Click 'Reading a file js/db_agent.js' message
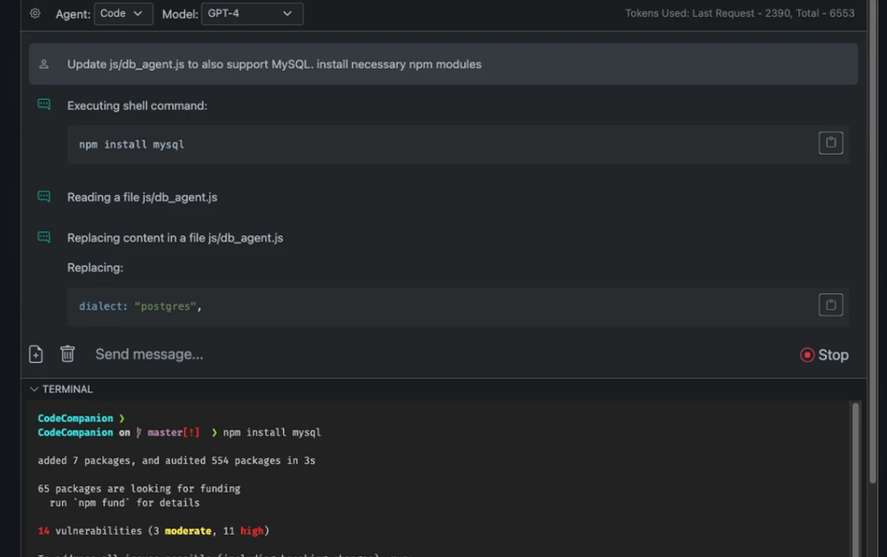Screen dimensions: 887x557 (x=142, y=197)
